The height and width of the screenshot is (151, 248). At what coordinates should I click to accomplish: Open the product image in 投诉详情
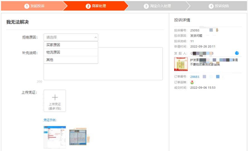[x=181, y=64]
